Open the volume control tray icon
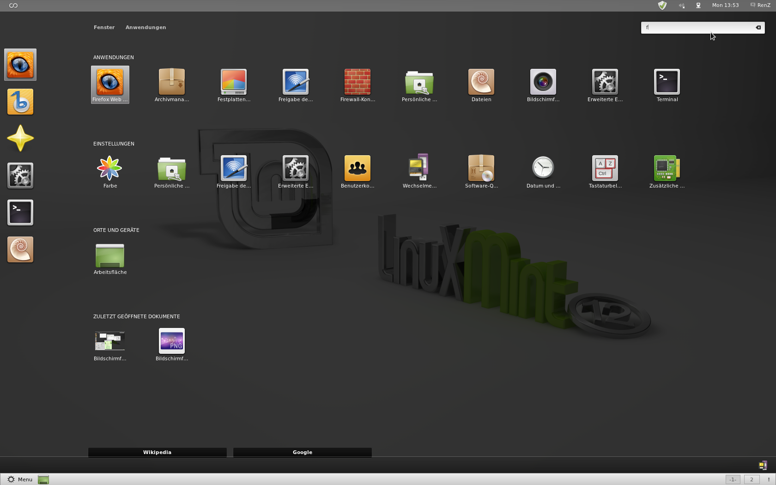Viewport: 776px width, 485px height. 682,6
